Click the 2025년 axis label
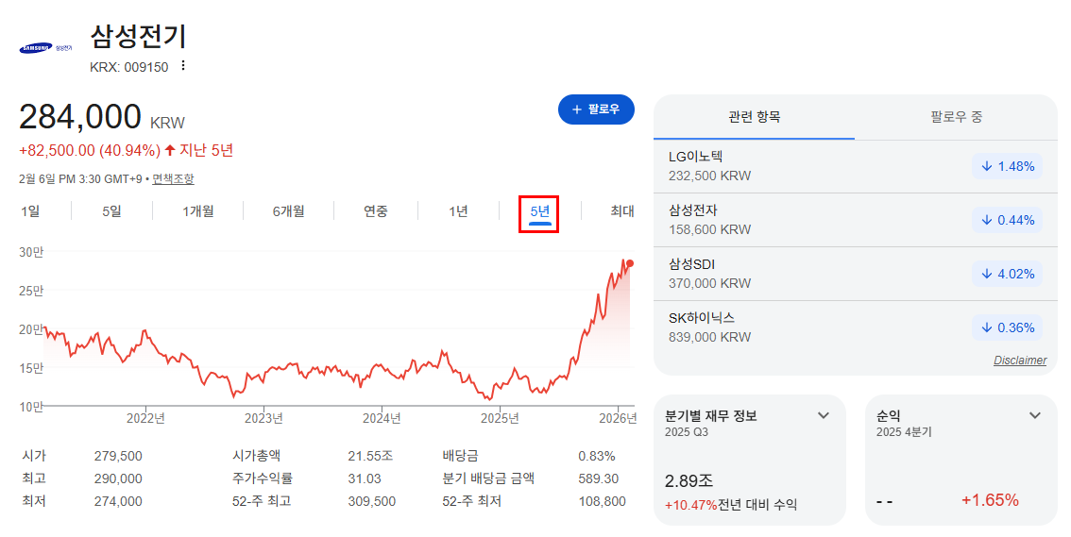Image resolution: width=1071 pixels, height=537 pixels. (500, 418)
